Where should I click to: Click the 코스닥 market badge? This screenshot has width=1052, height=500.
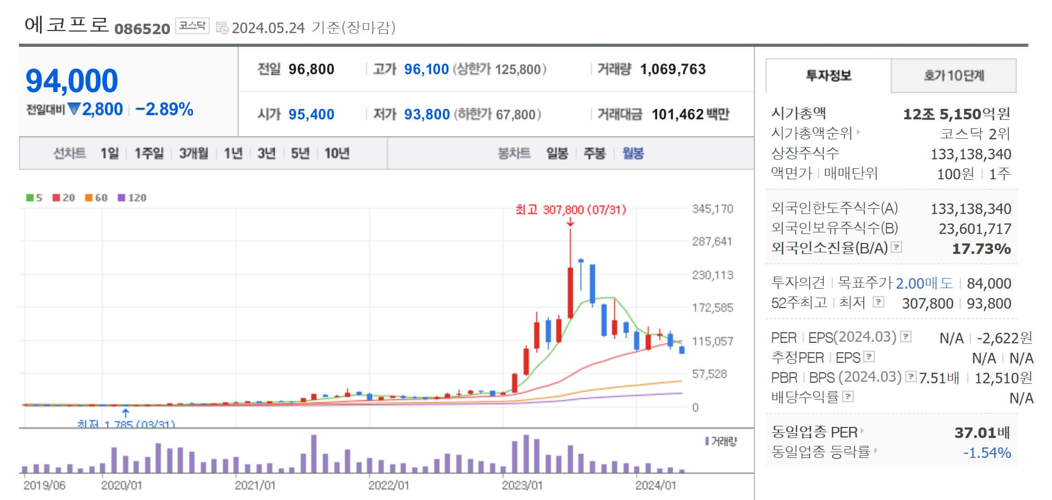click(192, 26)
